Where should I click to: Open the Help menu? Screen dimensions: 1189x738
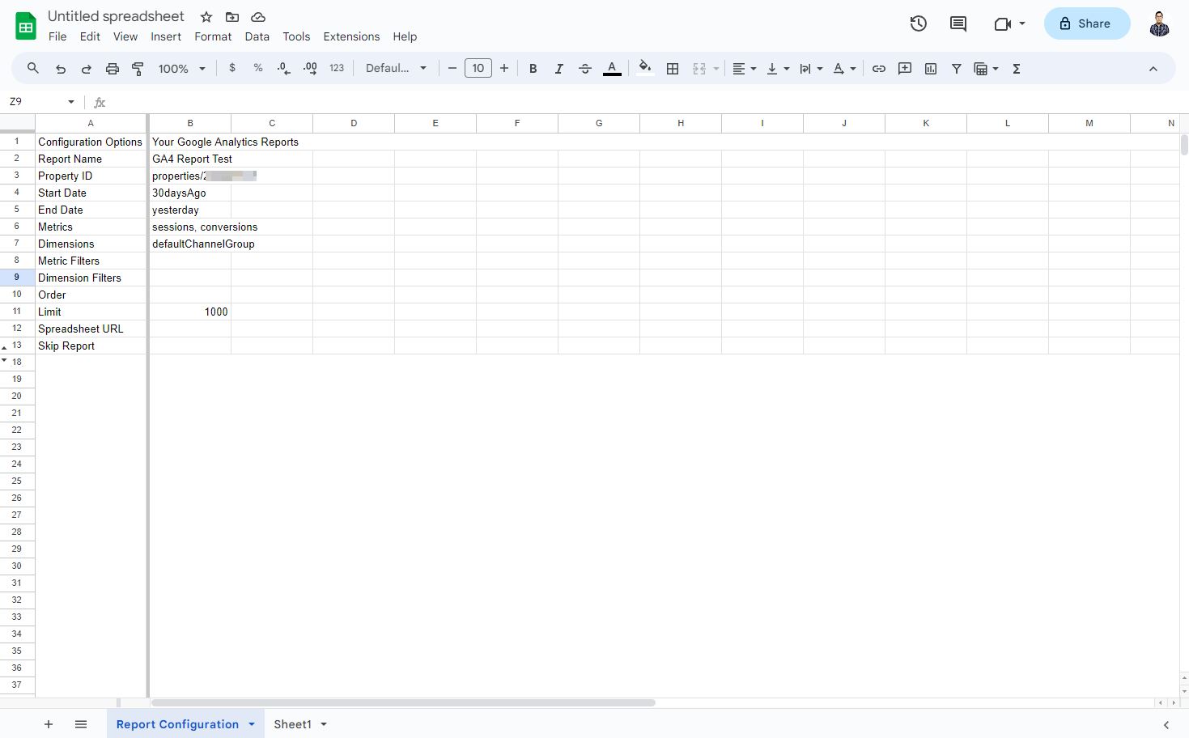coord(405,36)
